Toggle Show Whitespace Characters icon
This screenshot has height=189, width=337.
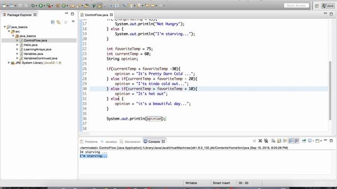tap(117, 6)
